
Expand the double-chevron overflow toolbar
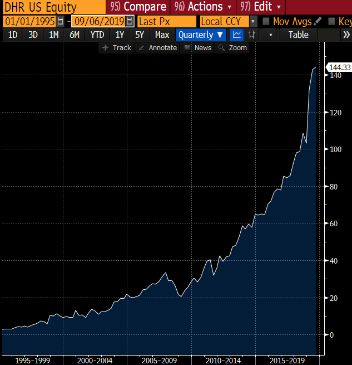346,35
